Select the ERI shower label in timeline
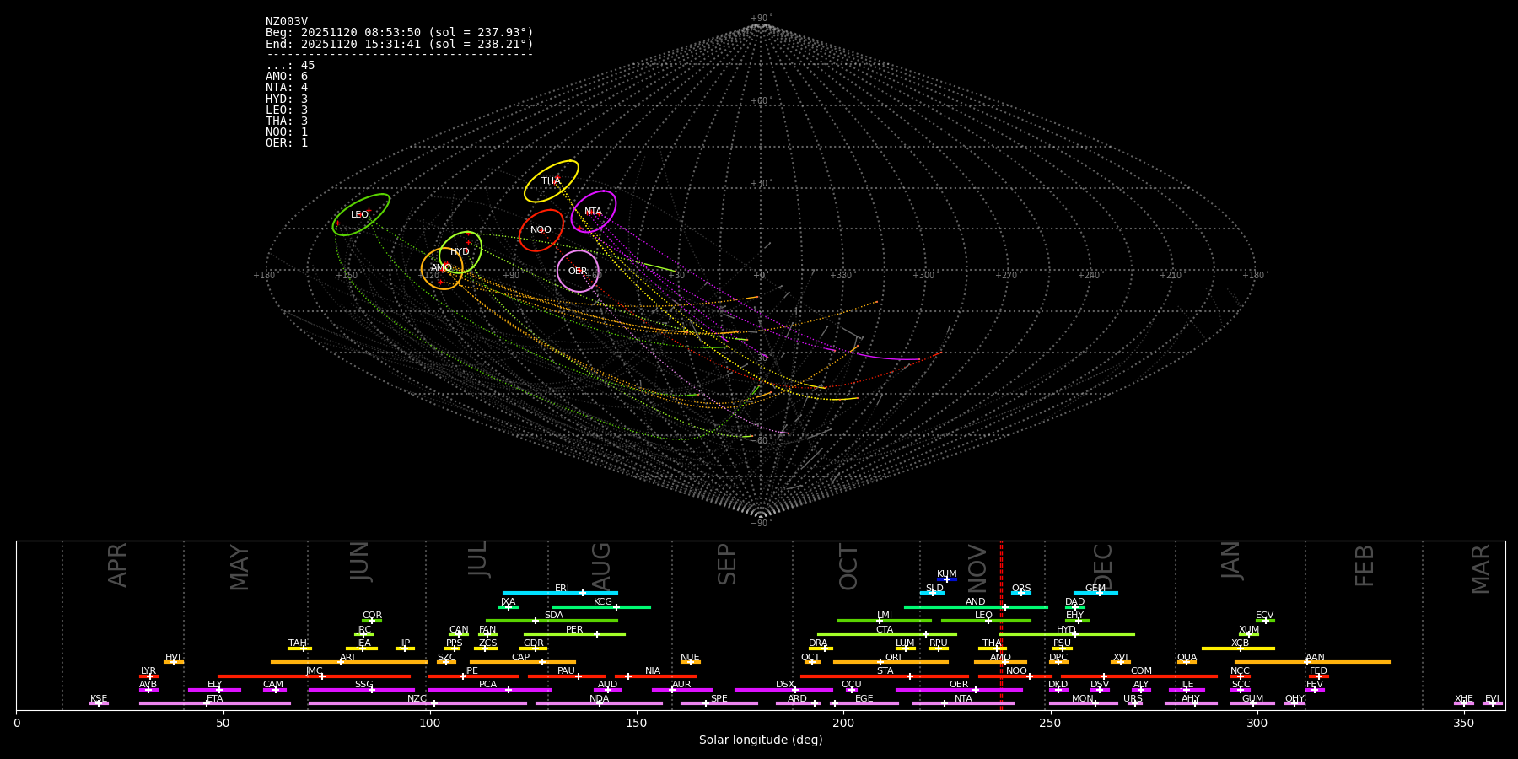Screen dimensions: 1518x759 (562, 589)
